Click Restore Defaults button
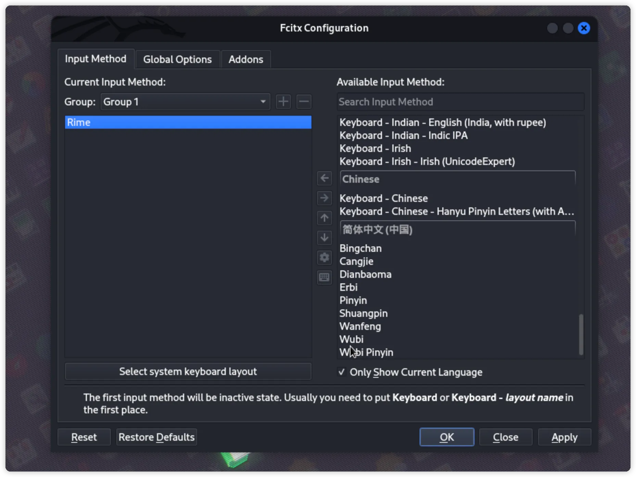This screenshot has width=636, height=477. coord(156,437)
